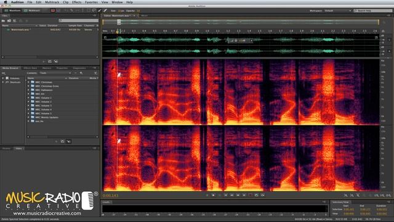Image resolution: width=394 pixels, height=222 pixels.
Task: Click Import File icon in Files panel
Action: click(9, 20)
